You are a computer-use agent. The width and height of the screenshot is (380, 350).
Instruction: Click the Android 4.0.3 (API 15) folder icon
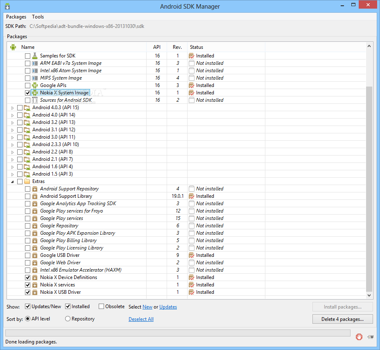click(x=27, y=108)
